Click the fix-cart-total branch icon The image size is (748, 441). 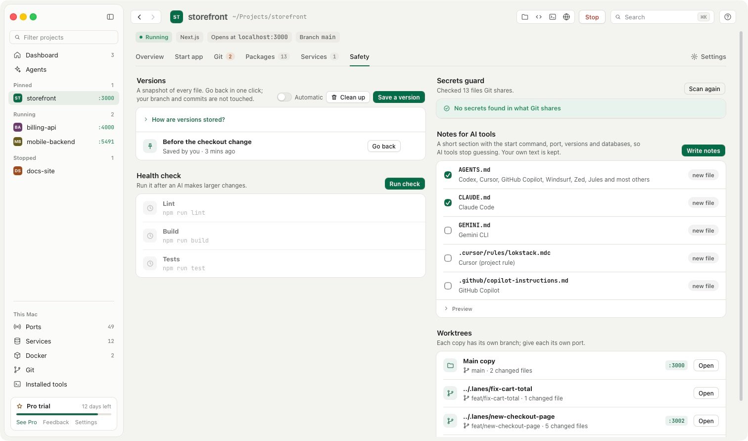(x=450, y=393)
